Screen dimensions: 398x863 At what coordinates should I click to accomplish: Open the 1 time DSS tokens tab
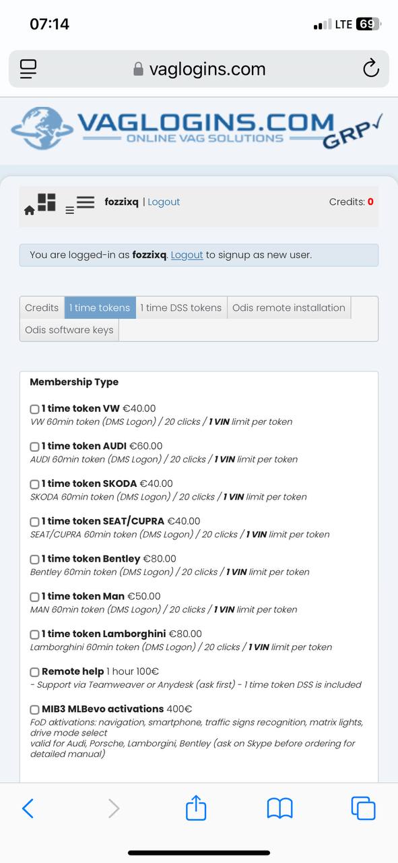coord(181,307)
